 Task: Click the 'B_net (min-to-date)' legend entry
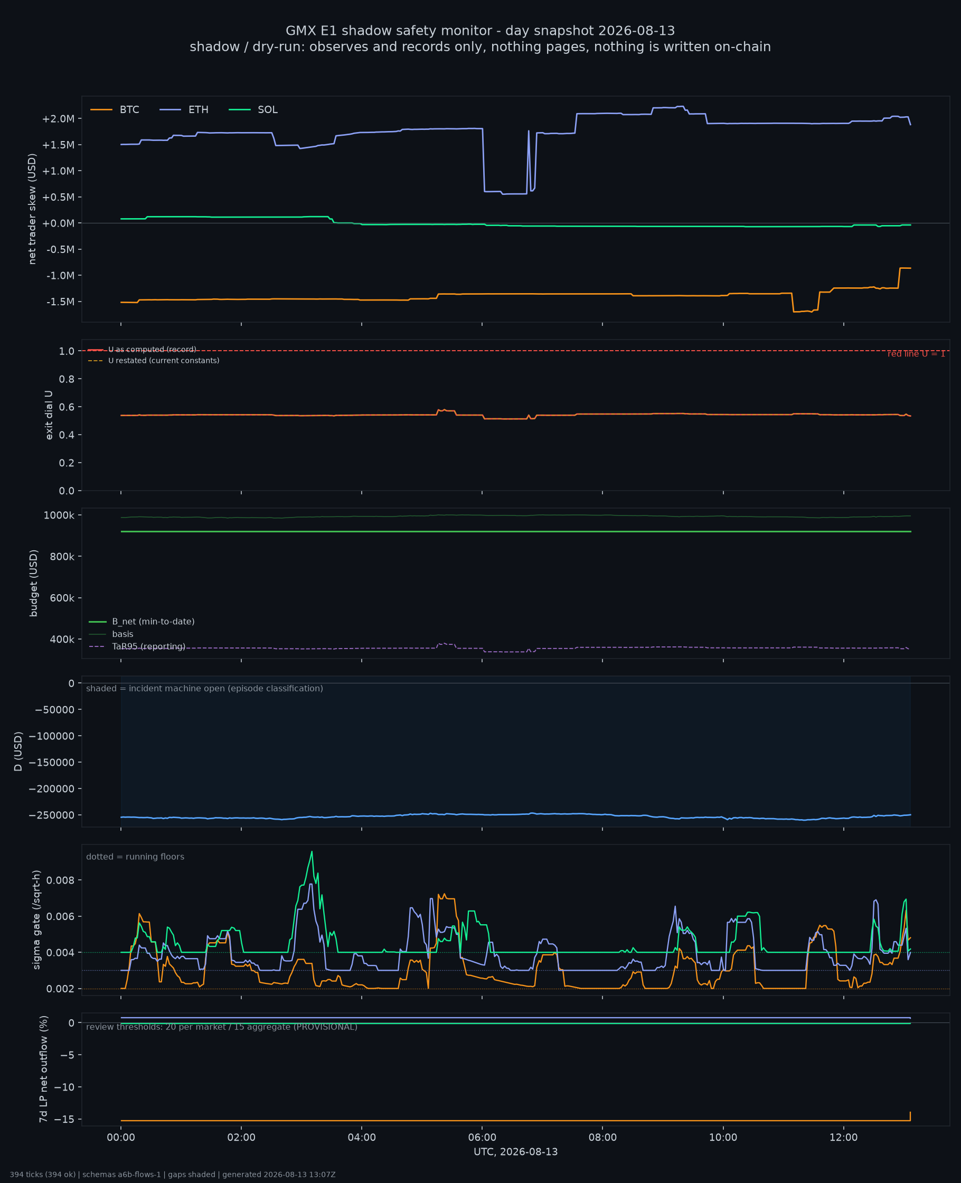pyautogui.click(x=142, y=622)
